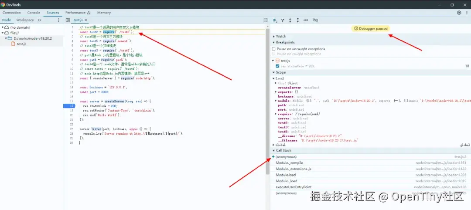Collapse the file:// tree node

tap(3, 33)
